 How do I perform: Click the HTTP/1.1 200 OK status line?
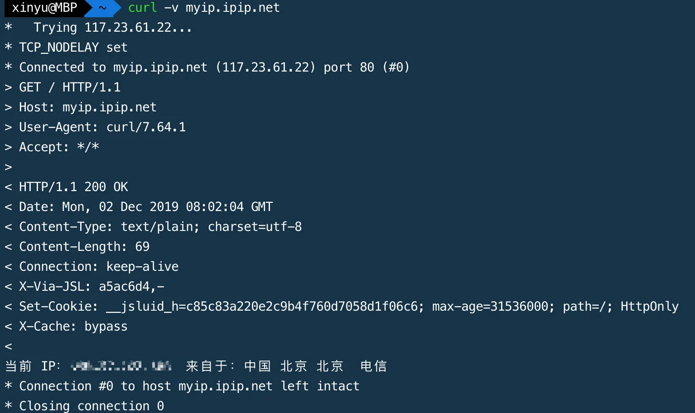coord(73,187)
